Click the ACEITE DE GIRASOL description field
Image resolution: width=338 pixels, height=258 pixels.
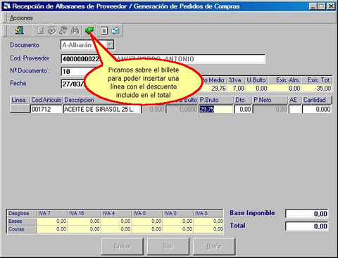pos(102,109)
